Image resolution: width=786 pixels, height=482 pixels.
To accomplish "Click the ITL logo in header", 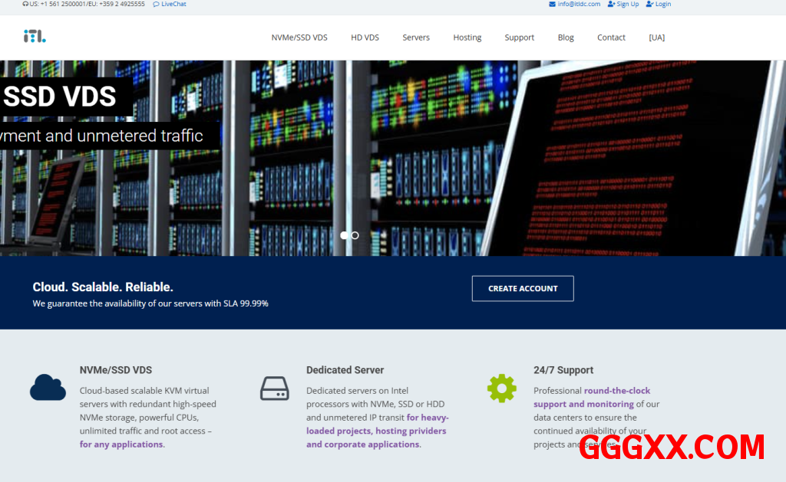I will pyautogui.click(x=35, y=36).
